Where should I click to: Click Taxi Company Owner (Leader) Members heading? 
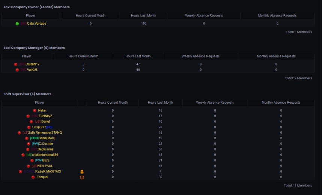[36, 7]
